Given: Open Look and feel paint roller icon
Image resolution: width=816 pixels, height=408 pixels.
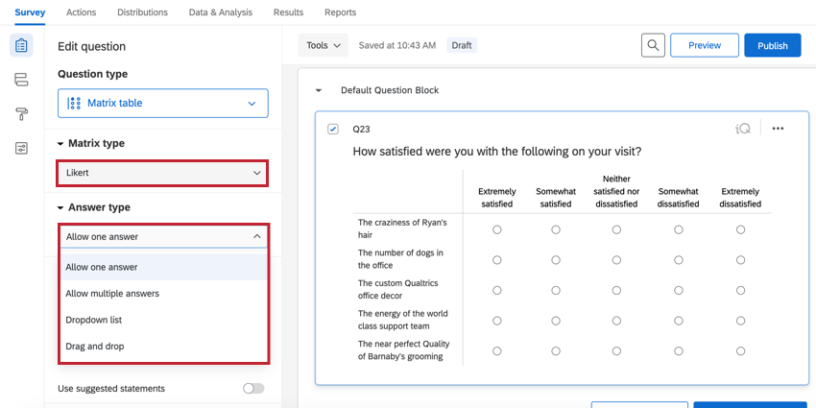Looking at the screenshot, I should point(21,114).
